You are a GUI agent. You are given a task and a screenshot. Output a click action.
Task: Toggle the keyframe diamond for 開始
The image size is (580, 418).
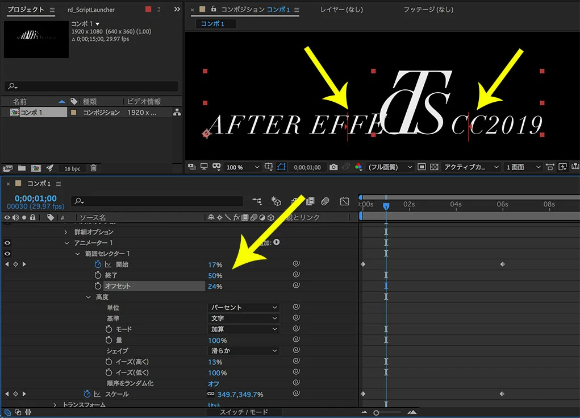pyautogui.click(x=15, y=264)
